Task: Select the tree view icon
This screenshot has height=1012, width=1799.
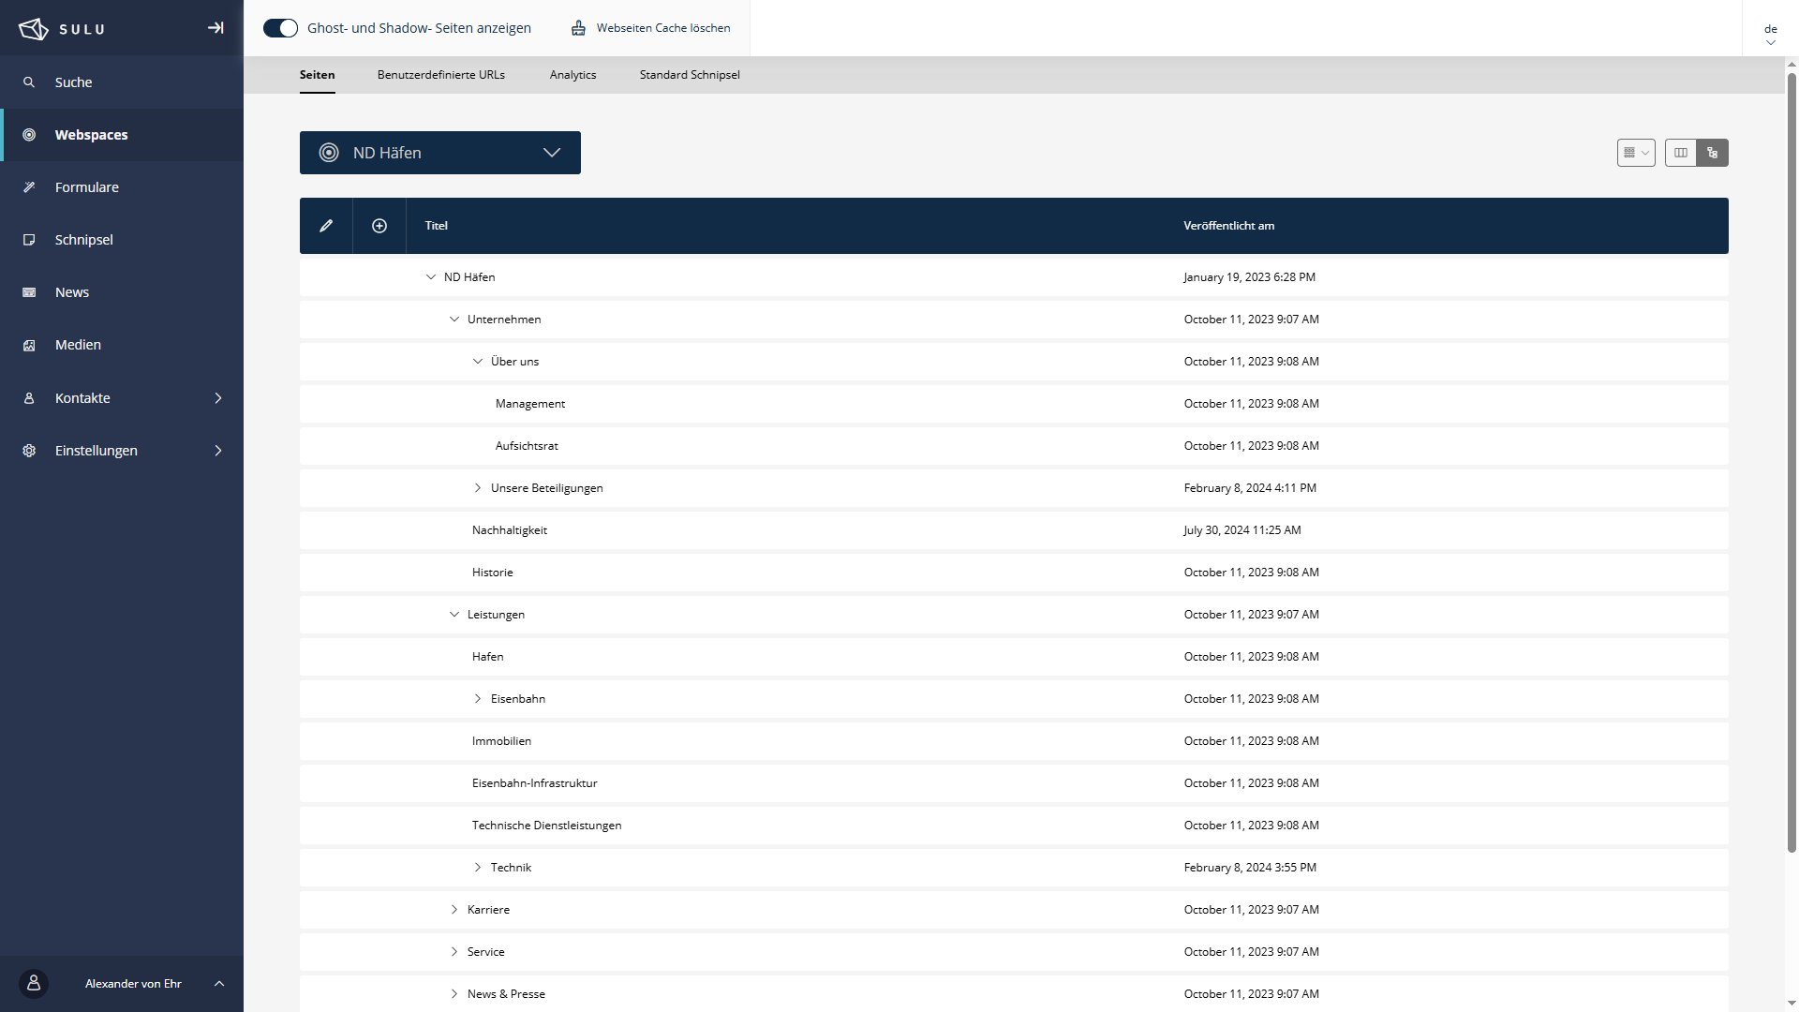Action: click(x=1713, y=153)
